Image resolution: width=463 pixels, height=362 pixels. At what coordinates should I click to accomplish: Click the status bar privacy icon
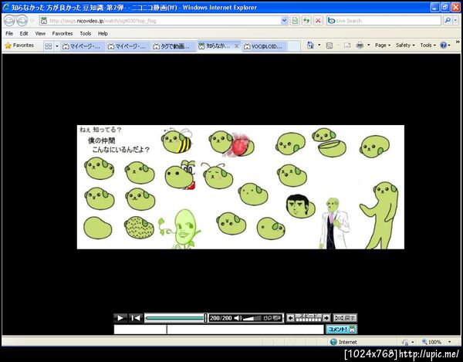pyautogui.click(x=405, y=342)
